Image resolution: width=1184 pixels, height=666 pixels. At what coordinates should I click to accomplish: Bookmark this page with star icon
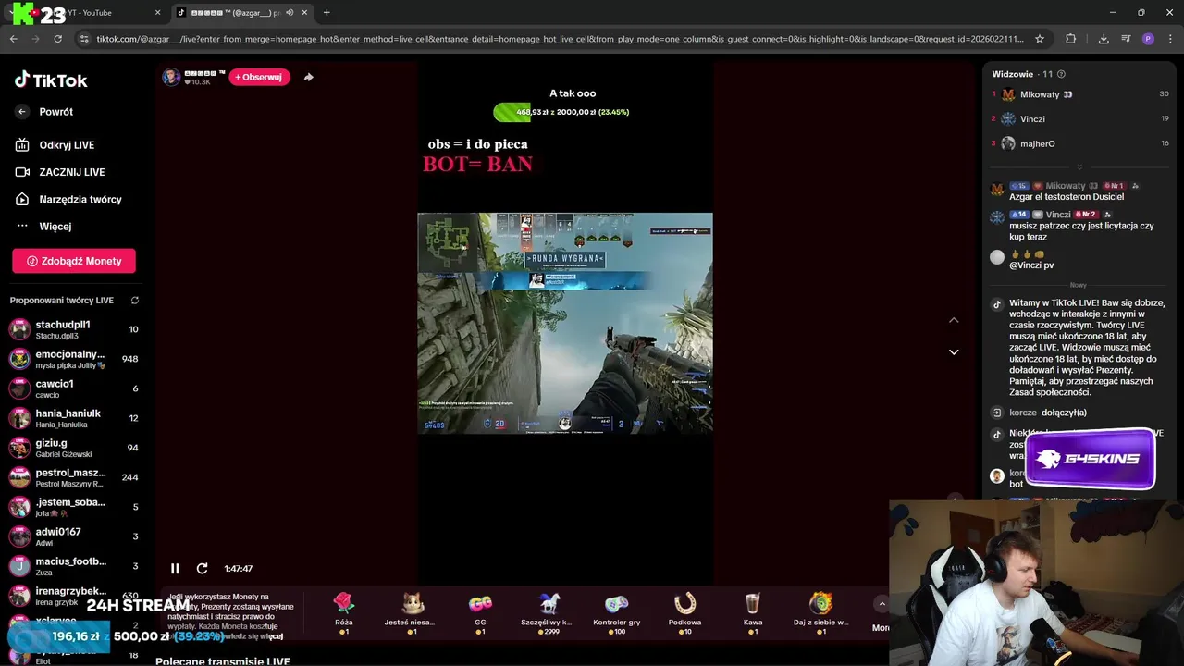tap(1040, 39)
